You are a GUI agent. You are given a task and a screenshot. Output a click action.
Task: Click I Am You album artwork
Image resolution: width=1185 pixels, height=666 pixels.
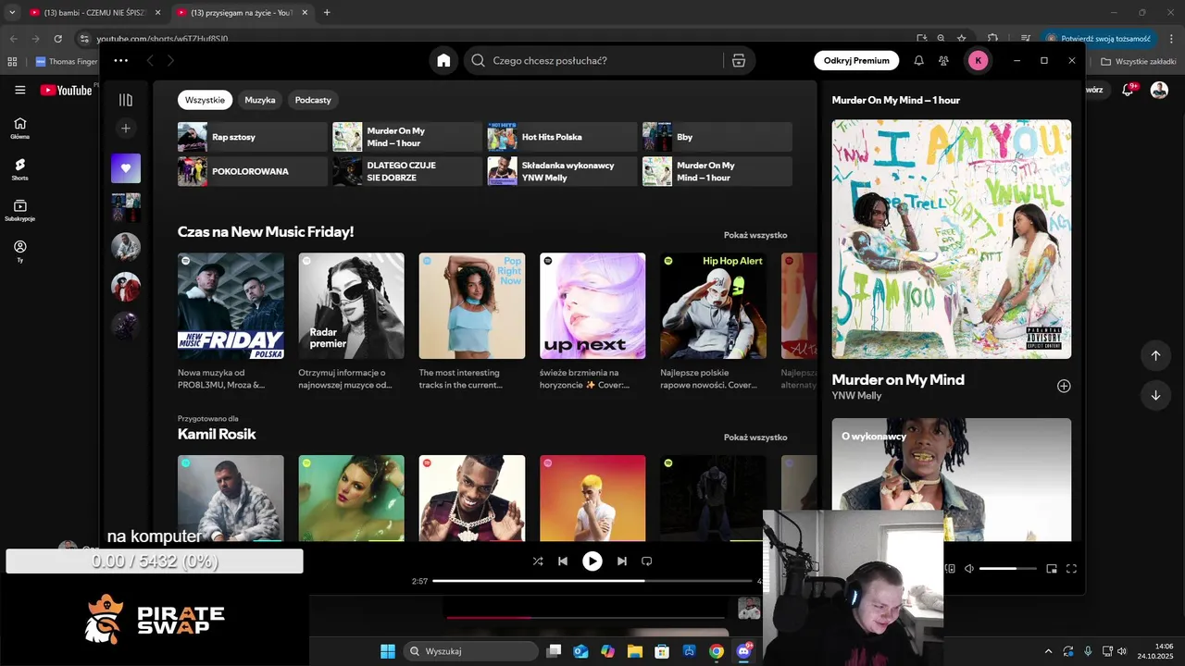[x=952, y=239]
